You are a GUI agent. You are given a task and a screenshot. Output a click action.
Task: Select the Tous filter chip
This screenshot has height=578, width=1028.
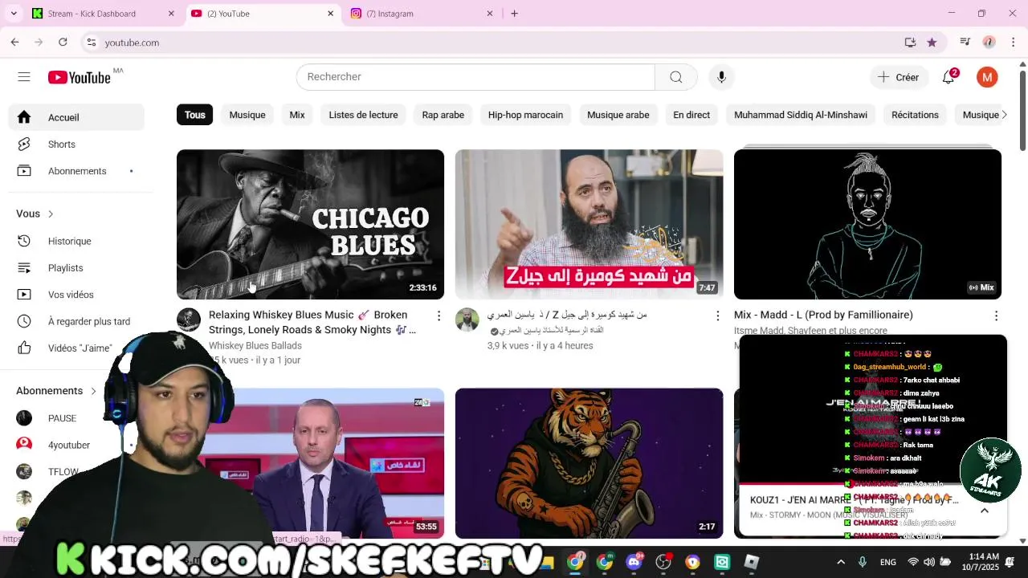(x=195, y=115)
